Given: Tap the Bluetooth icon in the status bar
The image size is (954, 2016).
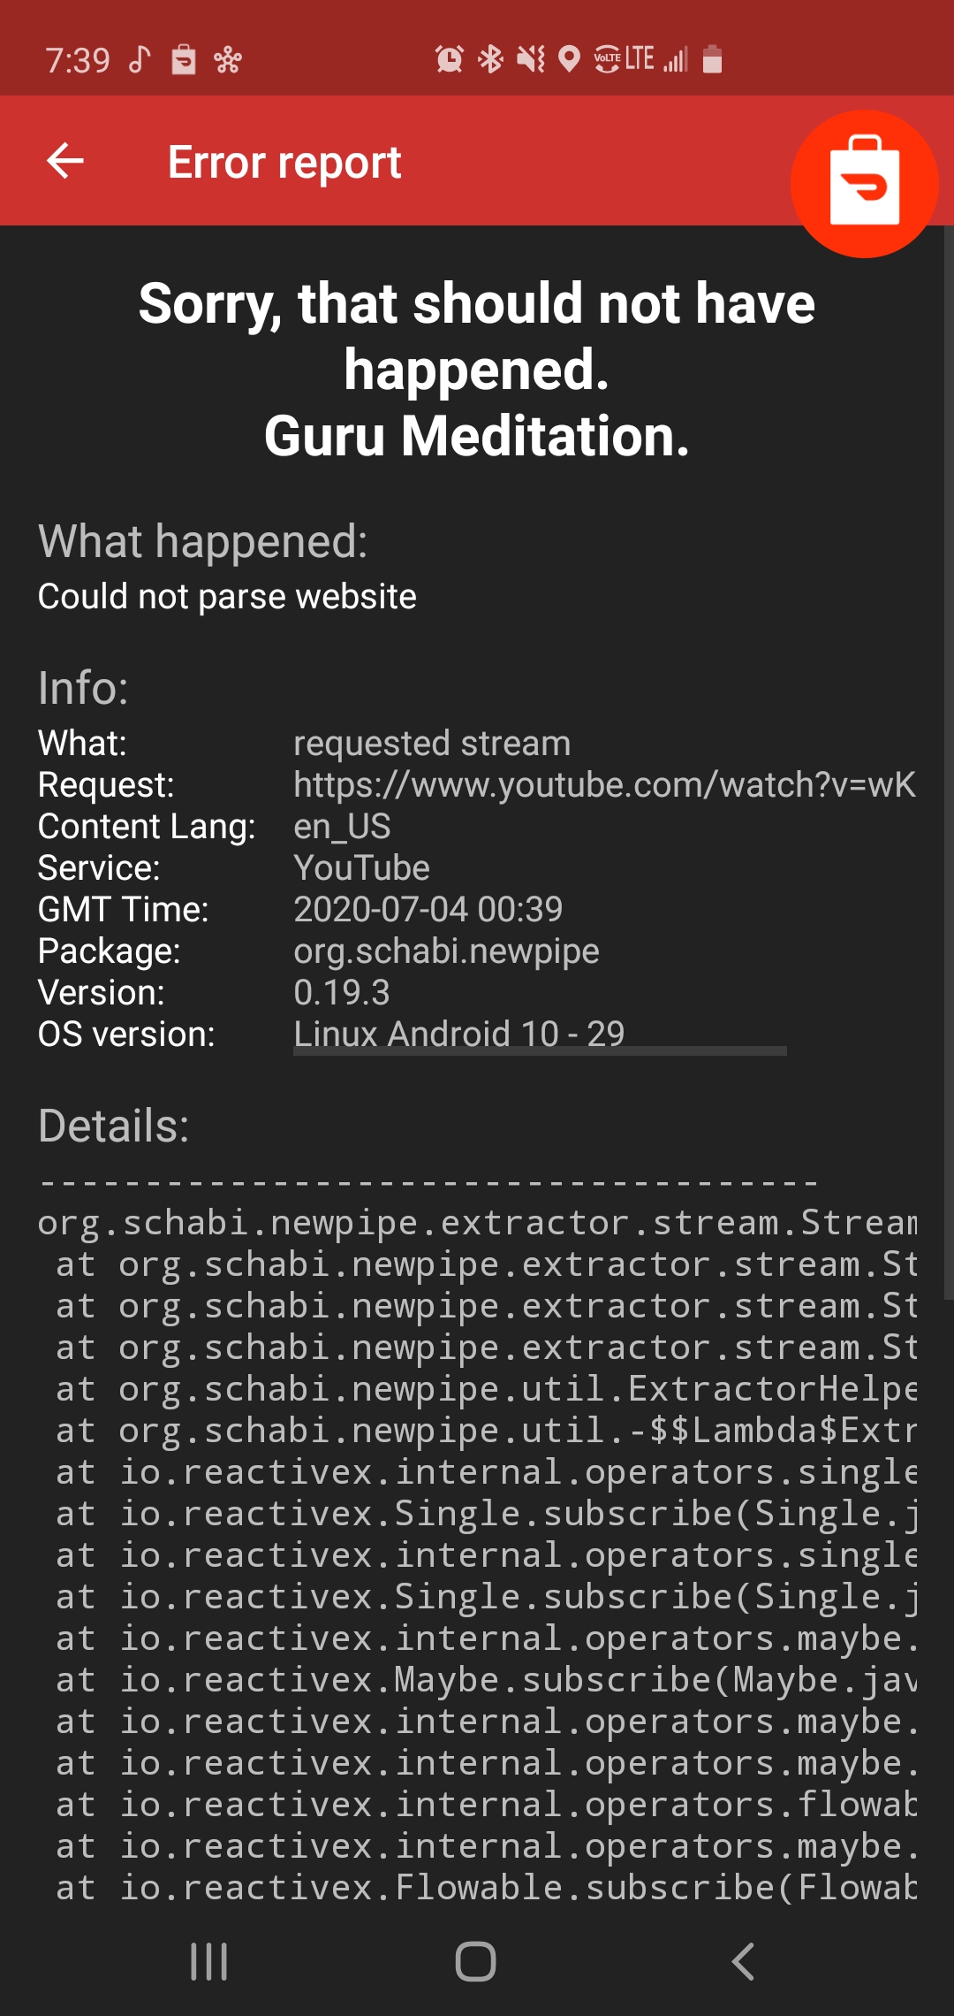Looking at the screenshot, I should click(x=490, y=59).
